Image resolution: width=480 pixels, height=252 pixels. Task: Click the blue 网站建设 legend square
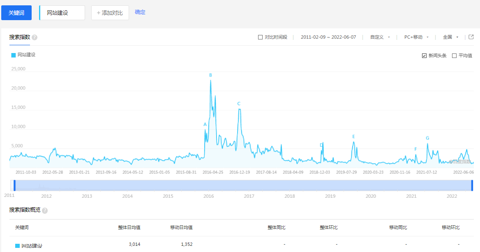click(14, 55)
